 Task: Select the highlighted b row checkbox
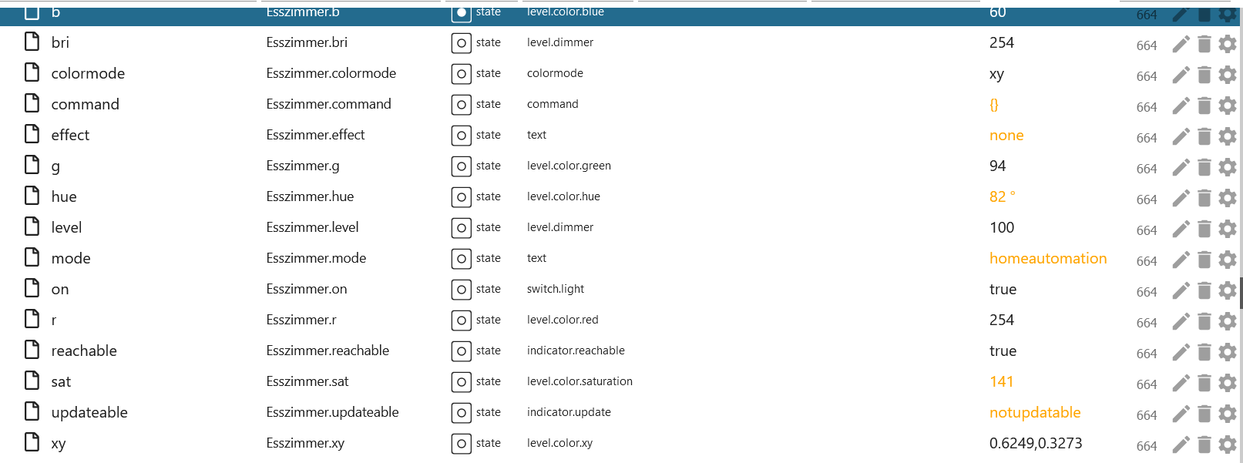(x=32, y=12)
